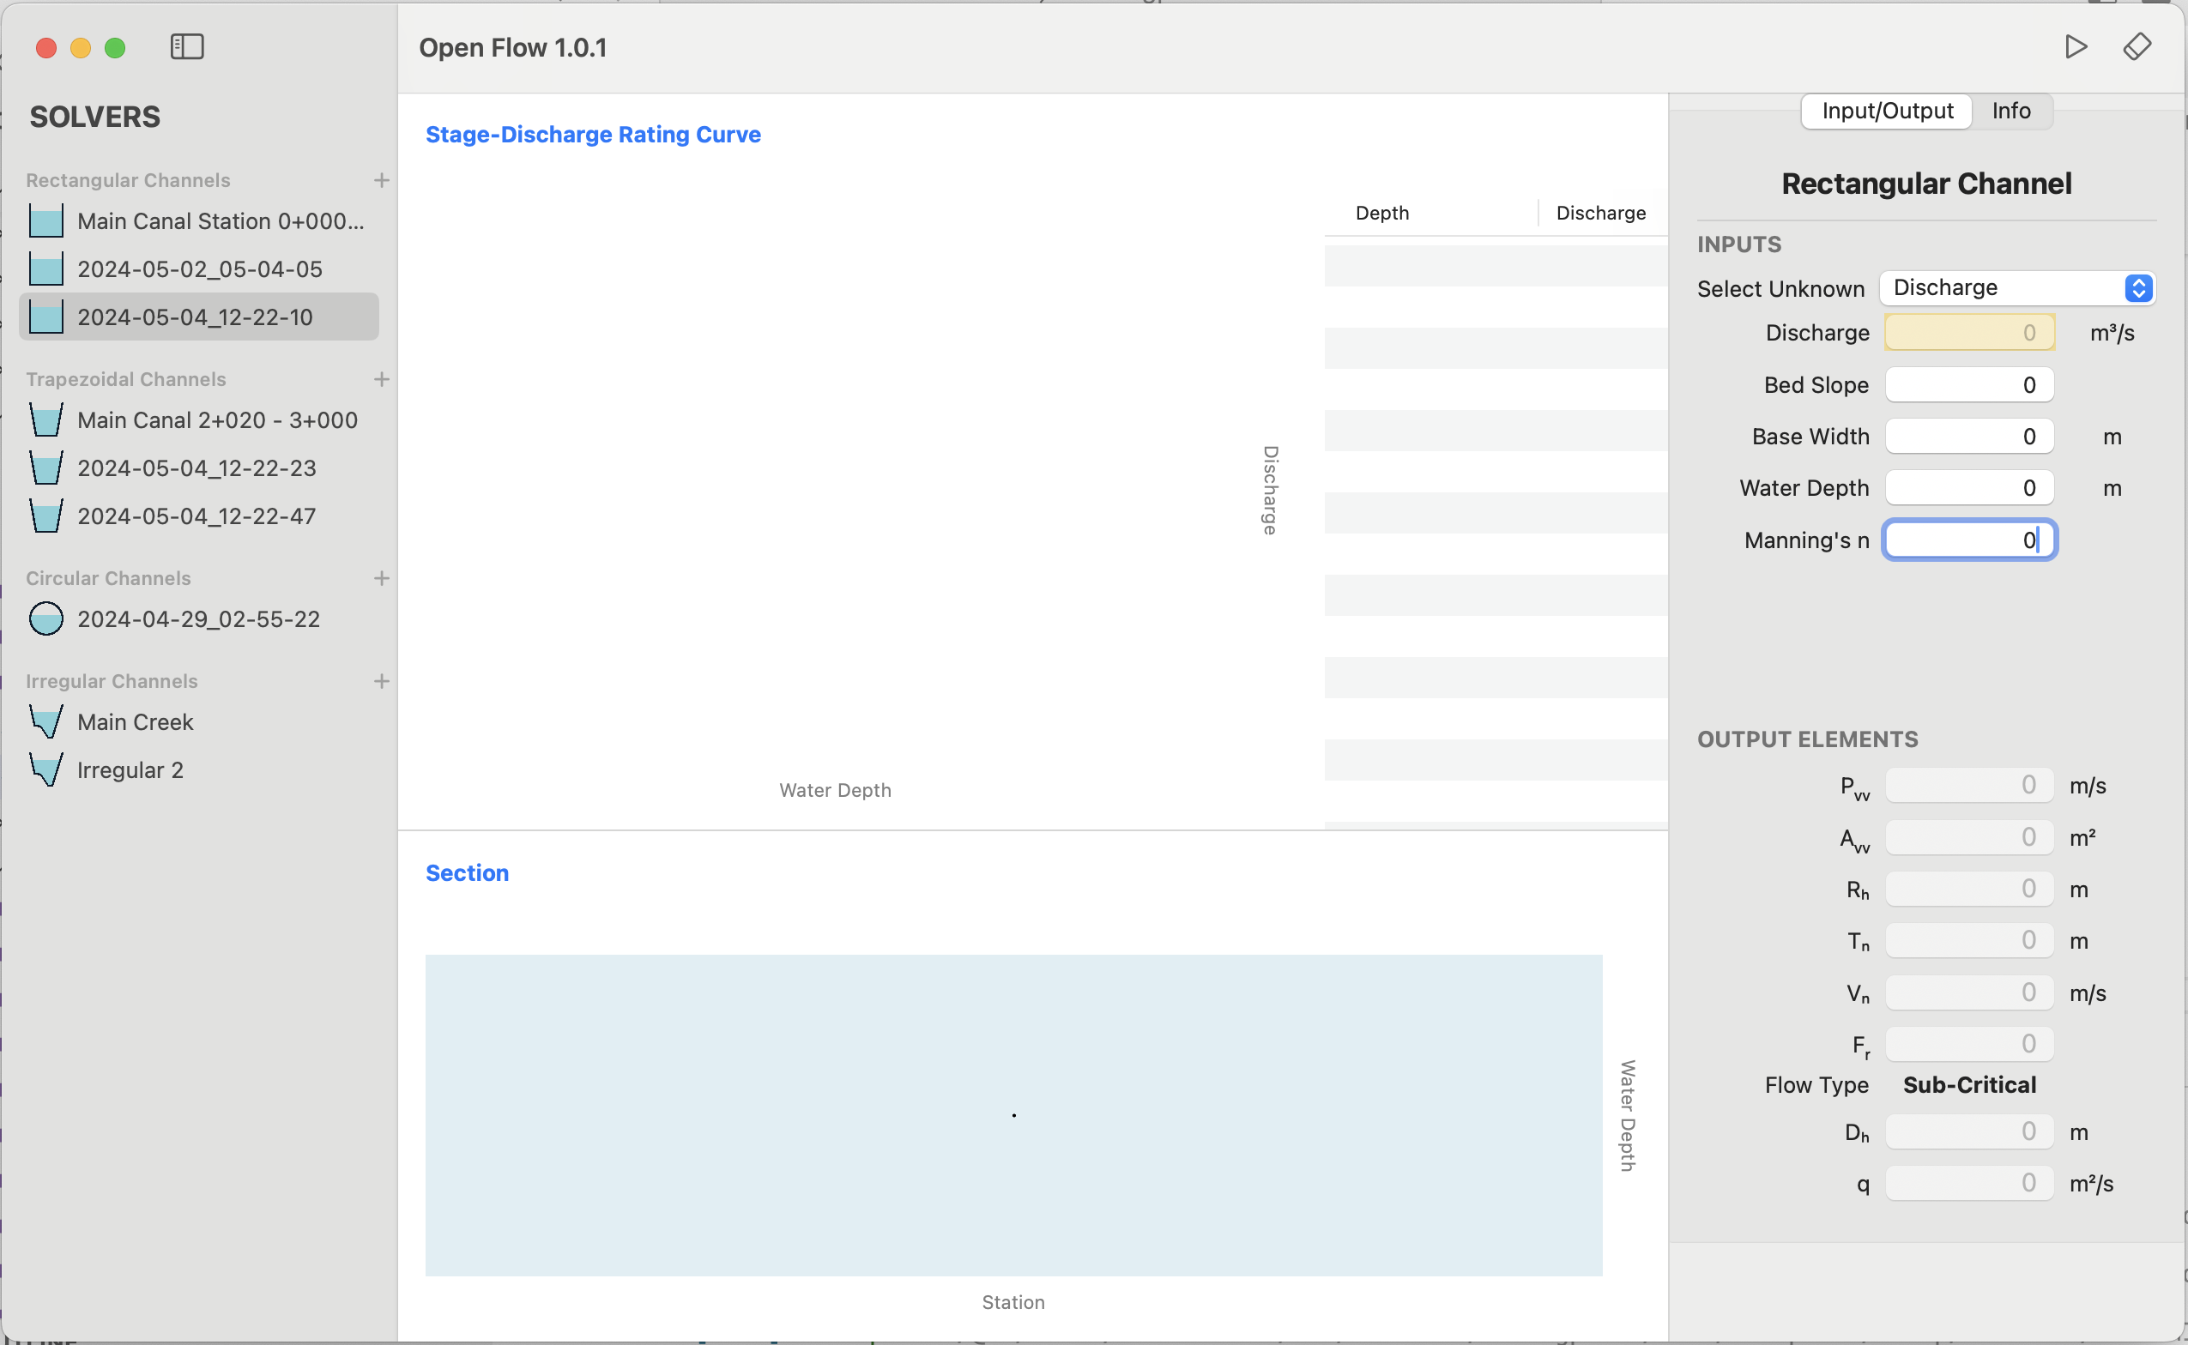Click irregular channel icon of Main Creek
2188x1345 pixels.
[x=46, y=722]
